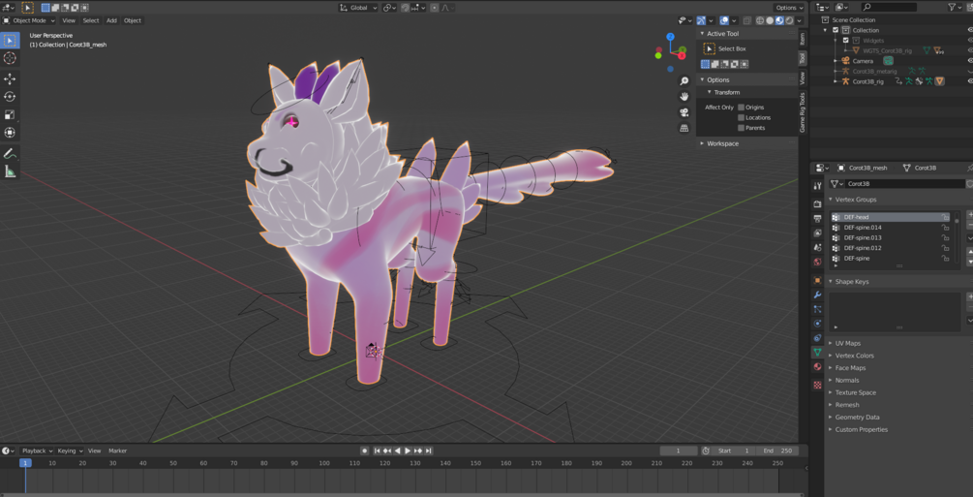Open the timeline Keying menu
Screen dimensions: 973x497
pyautogui.click(x=70, y=450)
